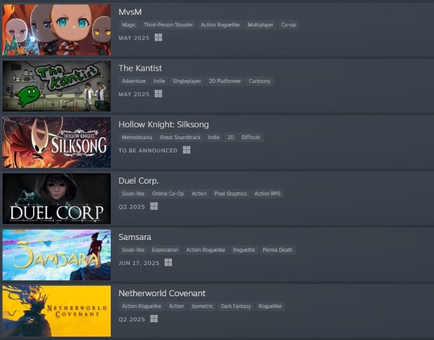434x340 pixels.
Task: Open the Duel Corp capsule image
Action: 56,199
